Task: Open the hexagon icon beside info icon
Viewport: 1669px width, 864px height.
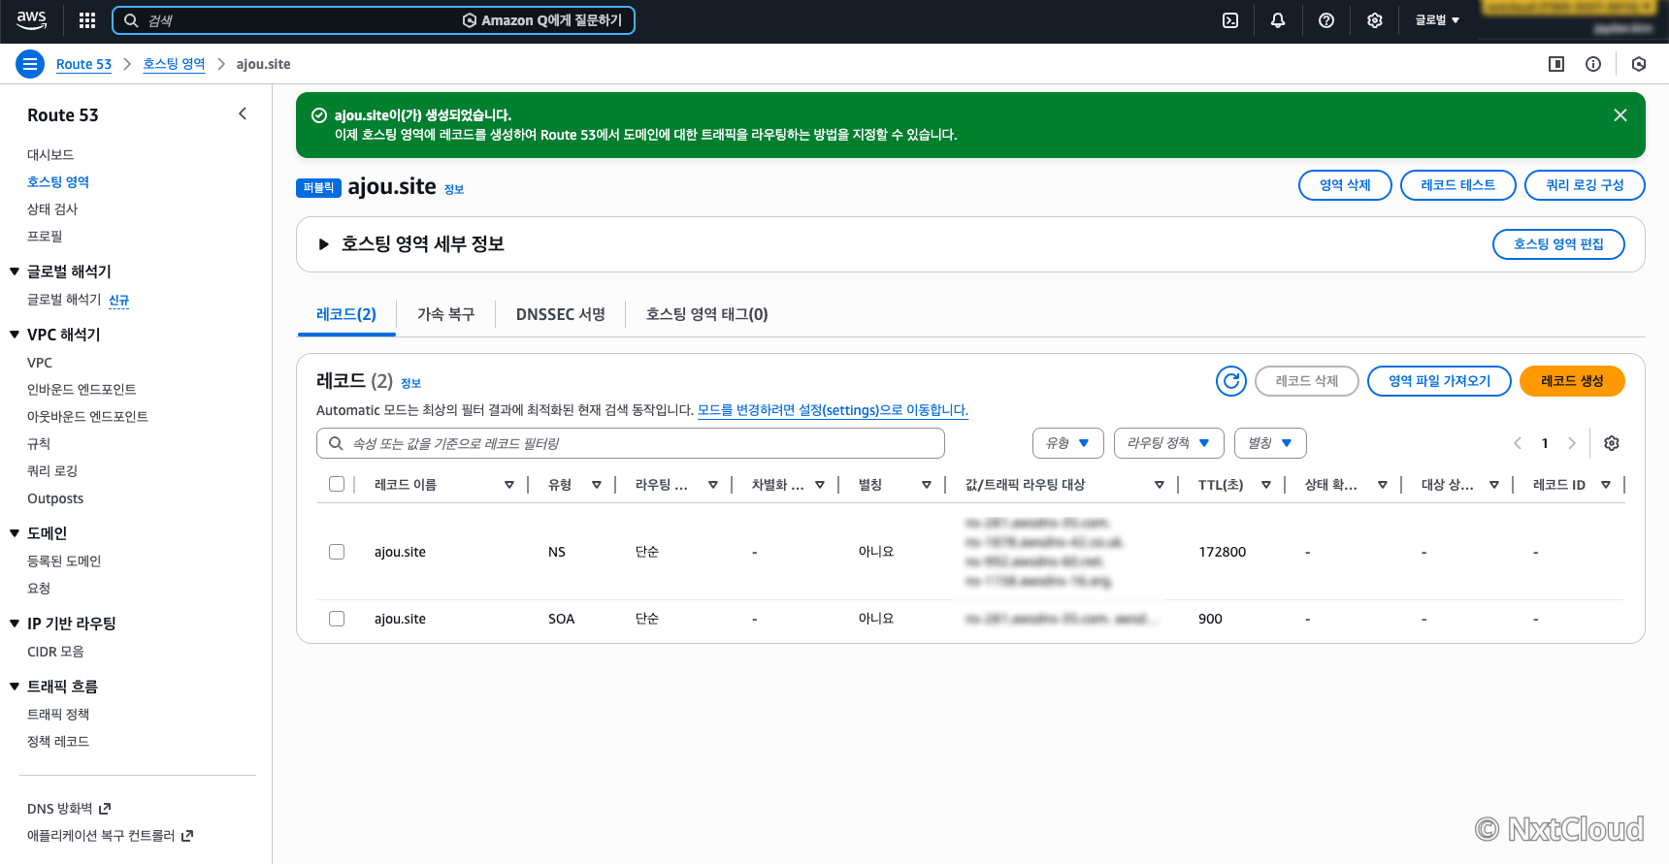Action: pyautogui.click(x=1639, y=64)
